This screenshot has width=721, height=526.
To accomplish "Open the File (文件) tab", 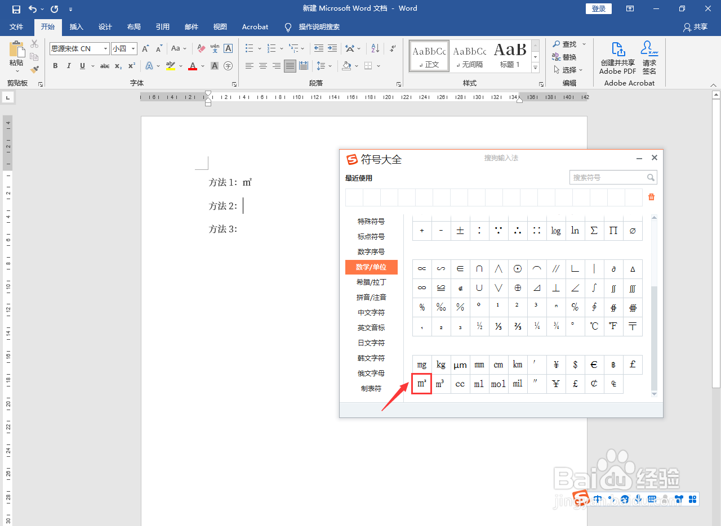I will pos(16,27).
